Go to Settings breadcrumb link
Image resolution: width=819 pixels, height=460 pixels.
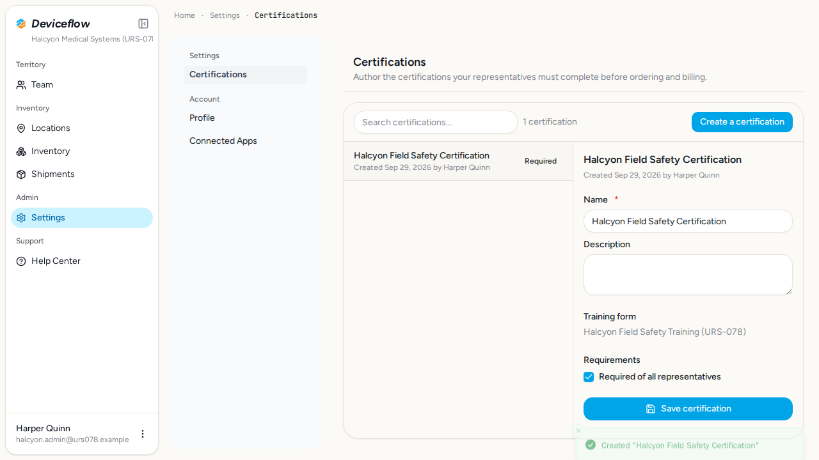click(x=225, y=15)
